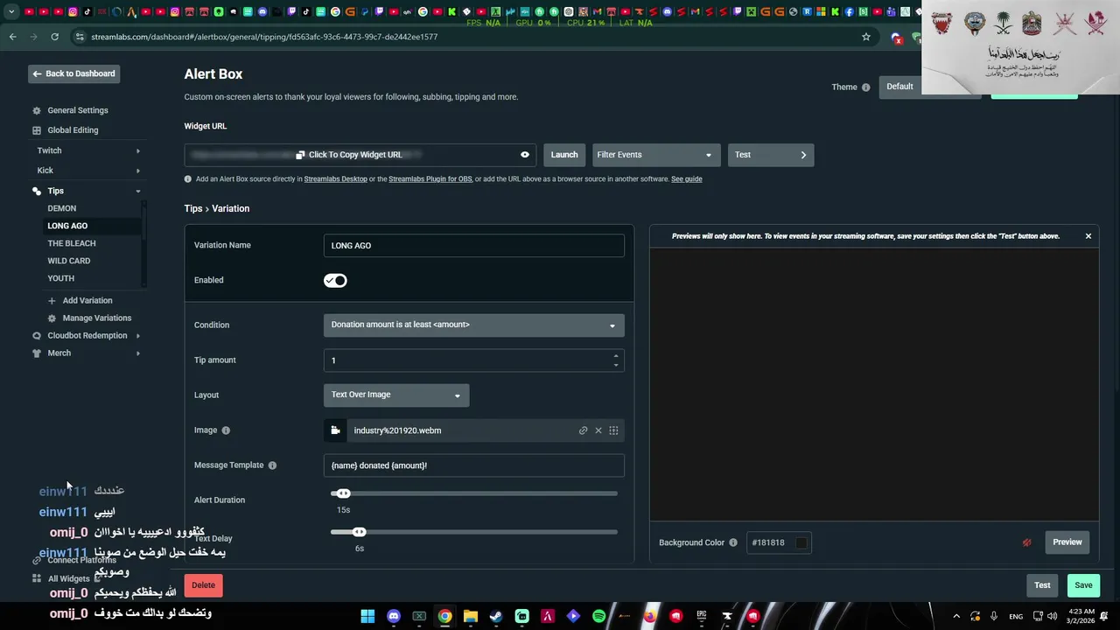
Task: Click the Tips section tag icon
Action: click(x=37, y=191)
